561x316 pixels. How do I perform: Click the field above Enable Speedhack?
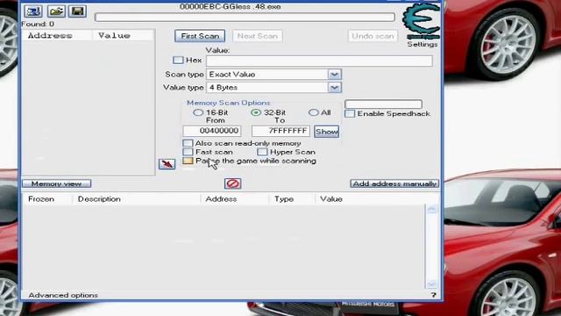point(383,104)
